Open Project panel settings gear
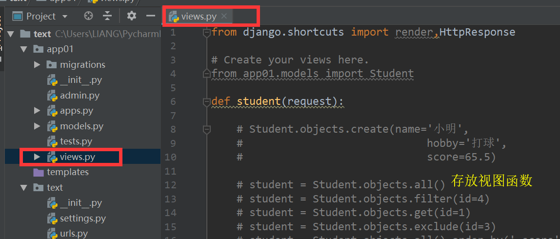The width and height of the screenshot is (560, 239). (x=131, y=16)
